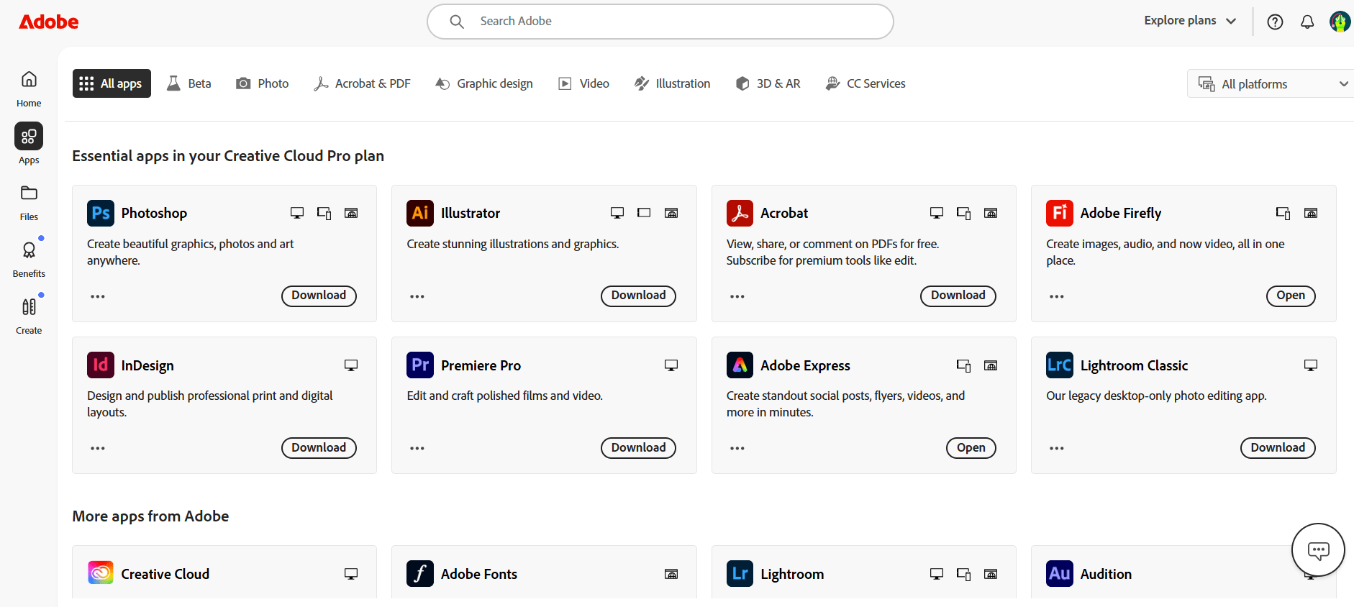Click the Creative Cloud app icon
Viewport: 1354px width, 607px height.
[x=101, y=573]
